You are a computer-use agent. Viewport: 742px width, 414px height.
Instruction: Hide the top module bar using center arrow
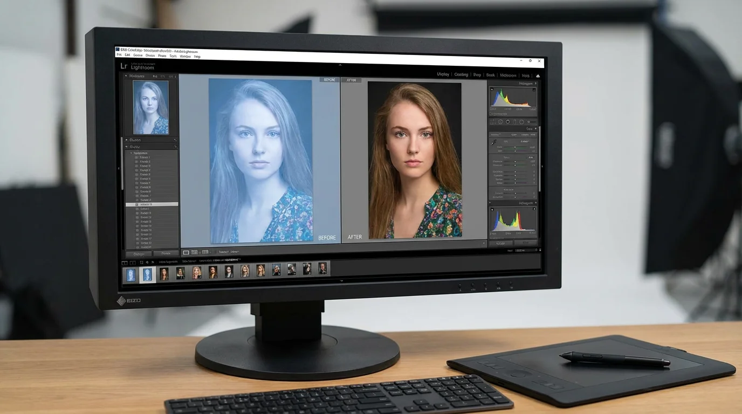340,65
